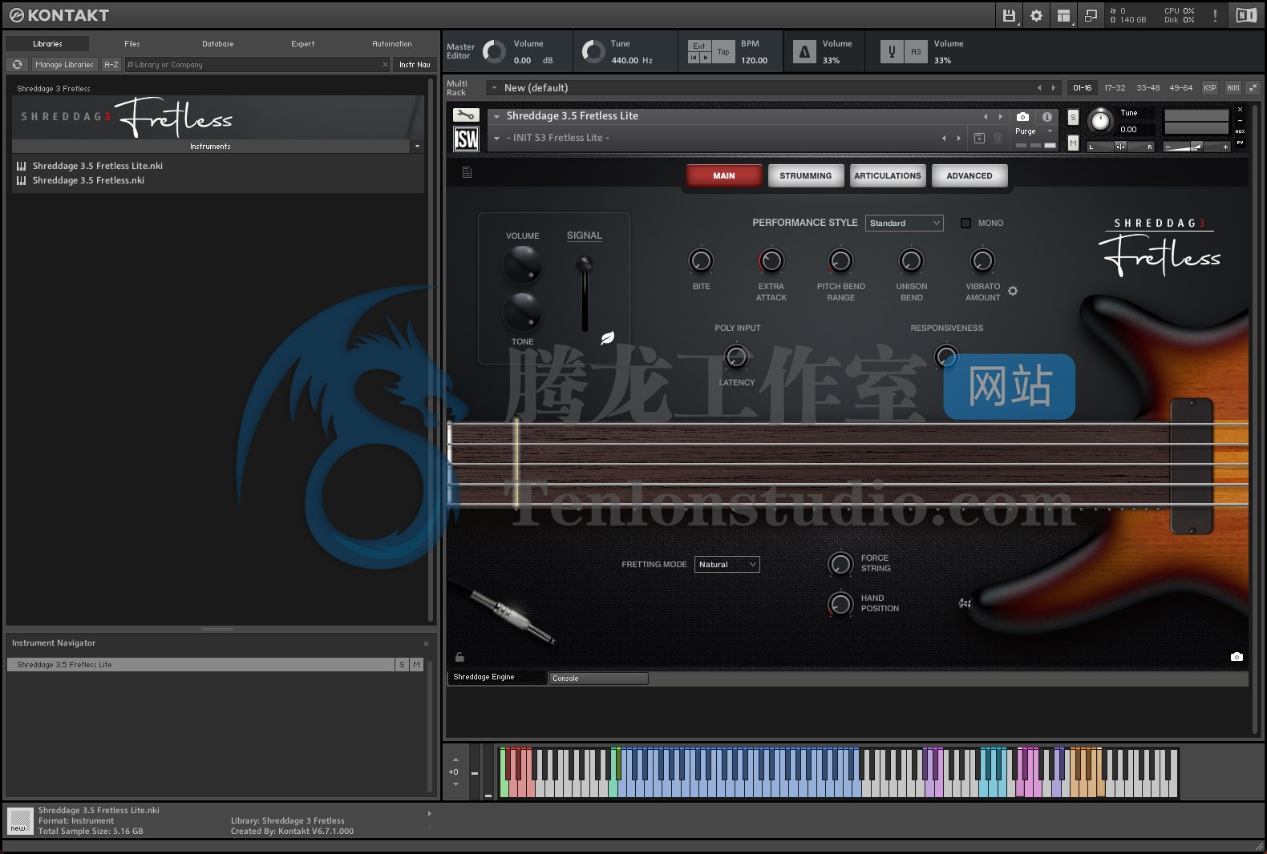Click the Advanced button

pos(969,175)
